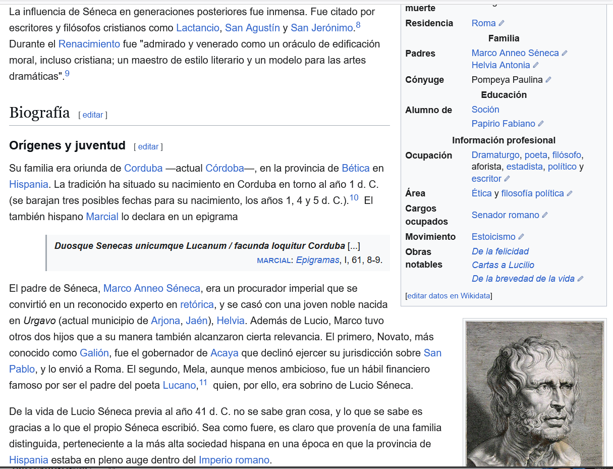Click editar datos en Wikidata
This screenshot has width=613, height=469.
click(449, 296)
